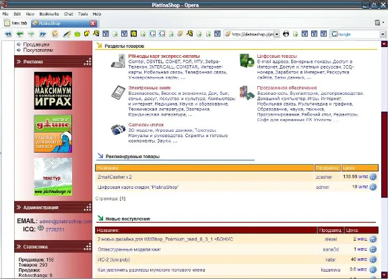Click buy icon in ZmailCasher v.2 row
Screen dimensions: 388x279
pyautogui.click(x=373, y=177)
